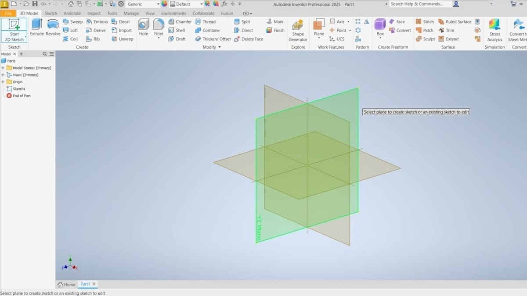The height and width of the screenshot is (296, 527).
Task: Select End of Part marker
Action: [18, 96]
